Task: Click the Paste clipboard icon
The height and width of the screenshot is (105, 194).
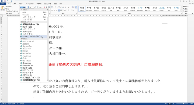Action: (3, 8)
